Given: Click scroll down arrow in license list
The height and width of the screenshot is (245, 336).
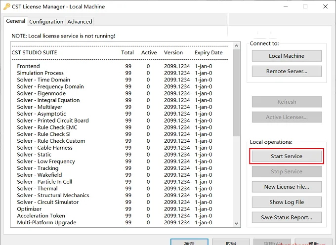Looking at the screenshot, I should [236, 223].
